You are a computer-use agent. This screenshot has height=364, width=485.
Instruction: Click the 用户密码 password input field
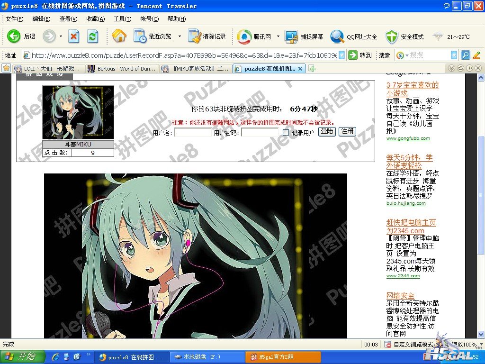[260, 133]
